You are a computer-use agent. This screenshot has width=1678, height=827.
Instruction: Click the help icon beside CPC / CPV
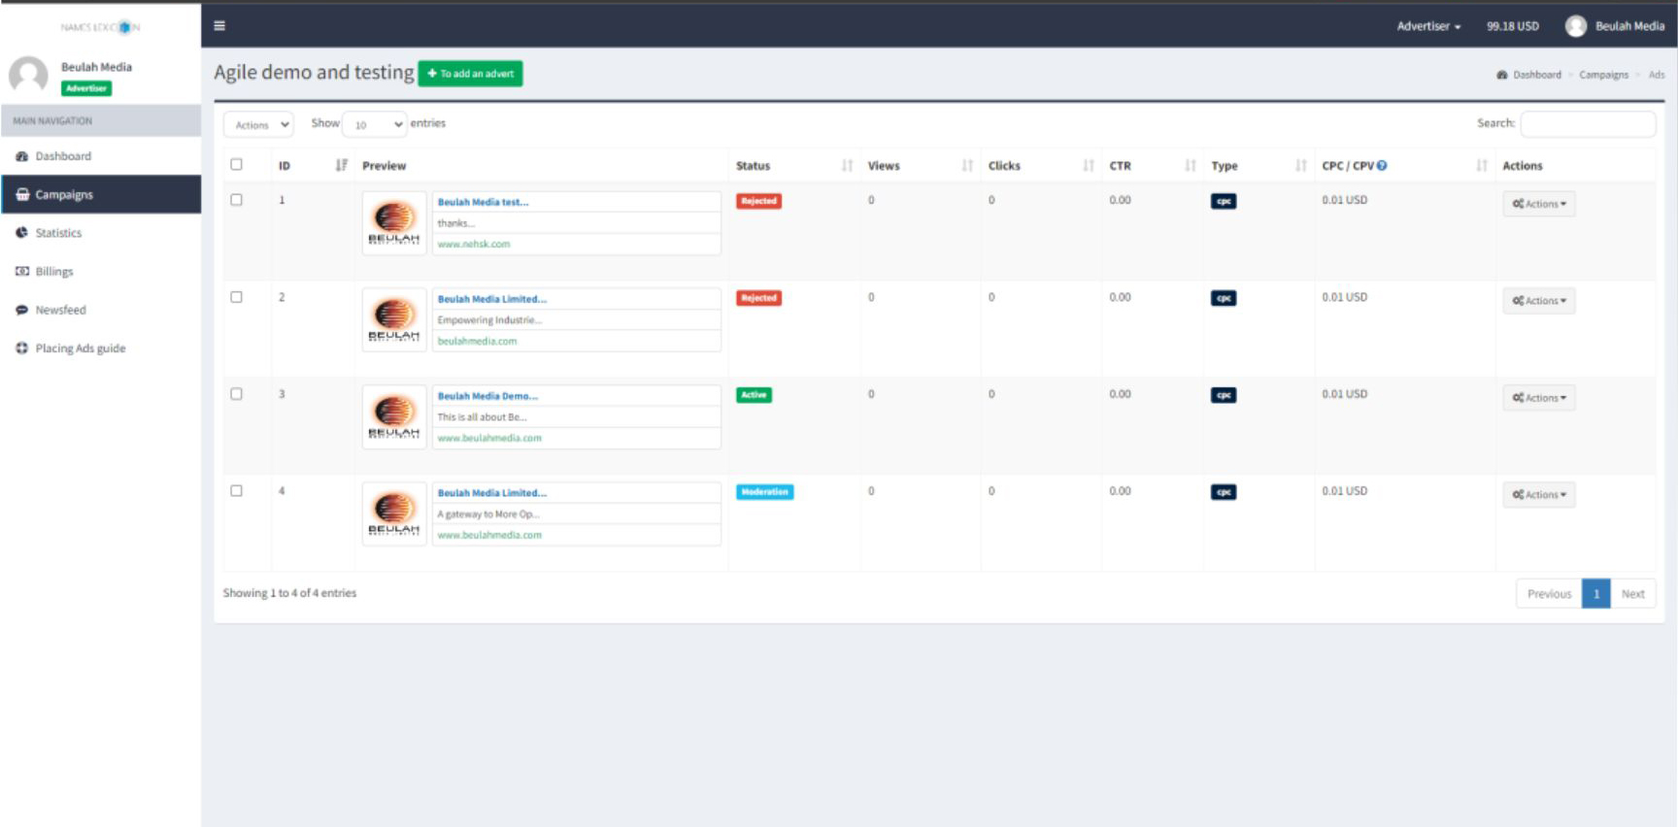click(x=1382, y=166)
